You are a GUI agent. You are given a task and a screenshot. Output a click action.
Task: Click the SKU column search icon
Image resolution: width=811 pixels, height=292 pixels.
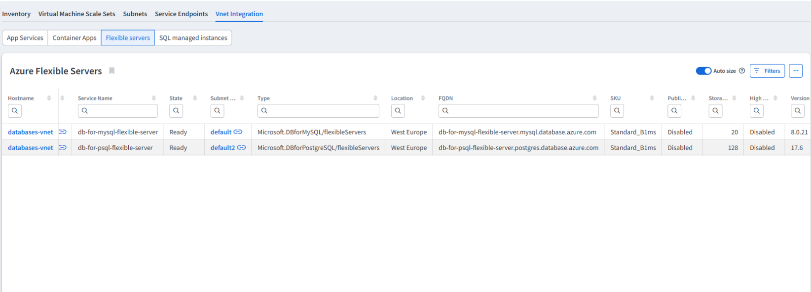(x=617, y=111)
